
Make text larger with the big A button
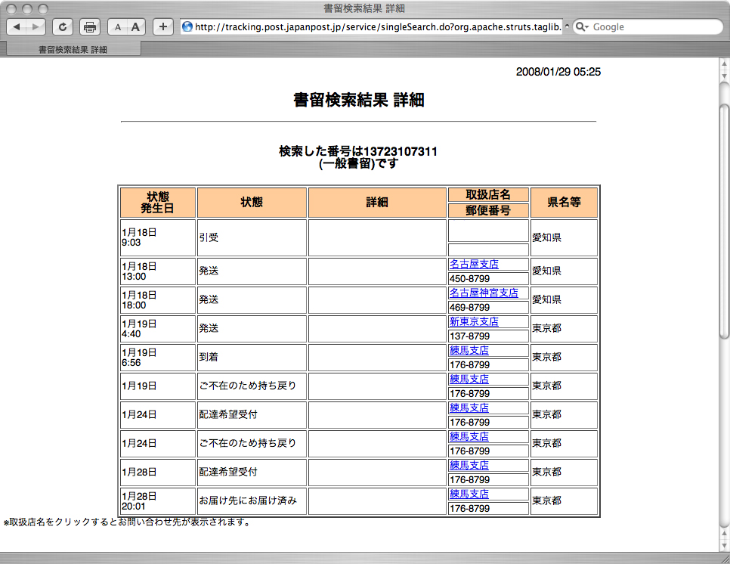136,27
